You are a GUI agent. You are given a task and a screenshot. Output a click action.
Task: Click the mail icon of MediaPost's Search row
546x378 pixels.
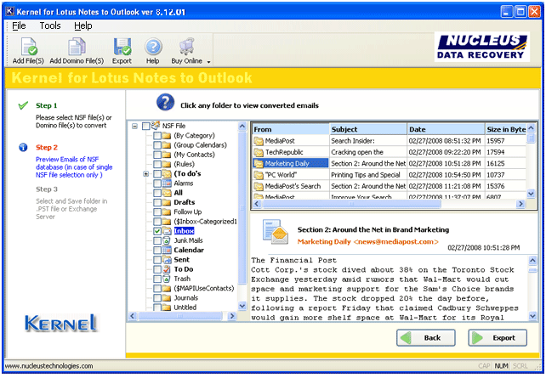[x=259, y=186]
